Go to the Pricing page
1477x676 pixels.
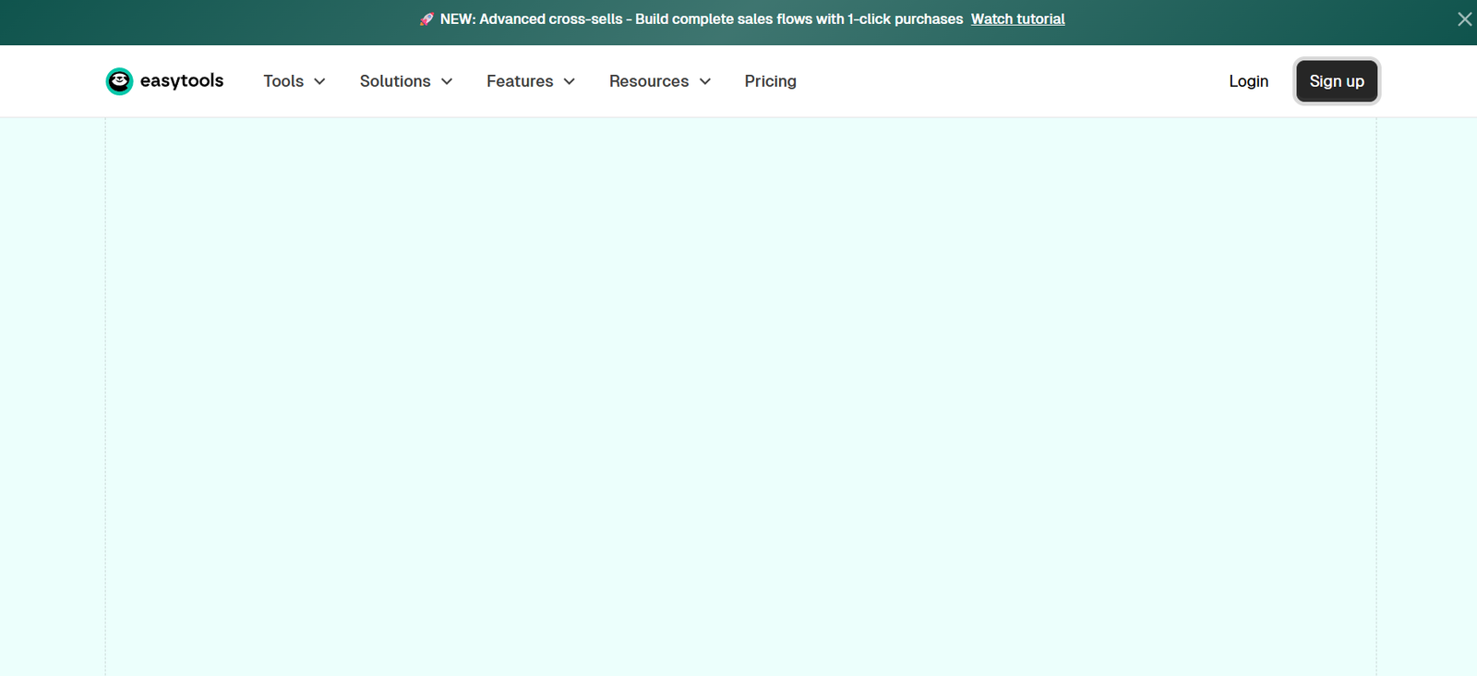pos(770,81)
